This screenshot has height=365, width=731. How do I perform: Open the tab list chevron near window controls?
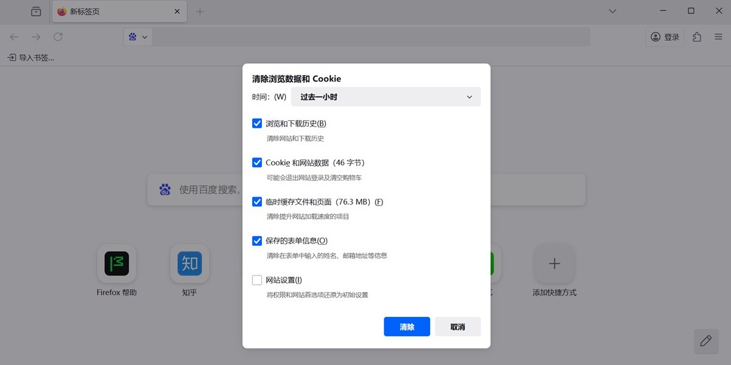(612, 11)
